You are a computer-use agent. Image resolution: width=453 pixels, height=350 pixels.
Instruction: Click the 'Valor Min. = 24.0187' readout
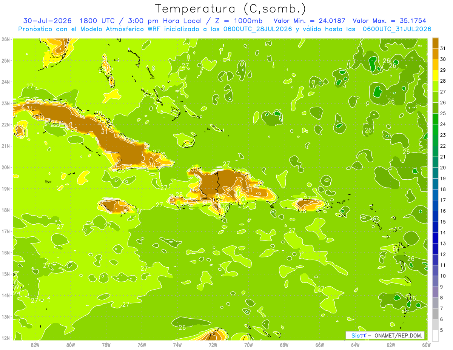(309, 21)
